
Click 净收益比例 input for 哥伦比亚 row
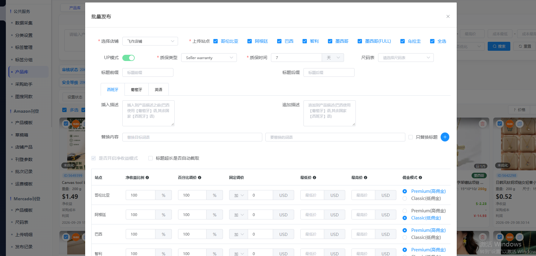(x=141, y=195)
